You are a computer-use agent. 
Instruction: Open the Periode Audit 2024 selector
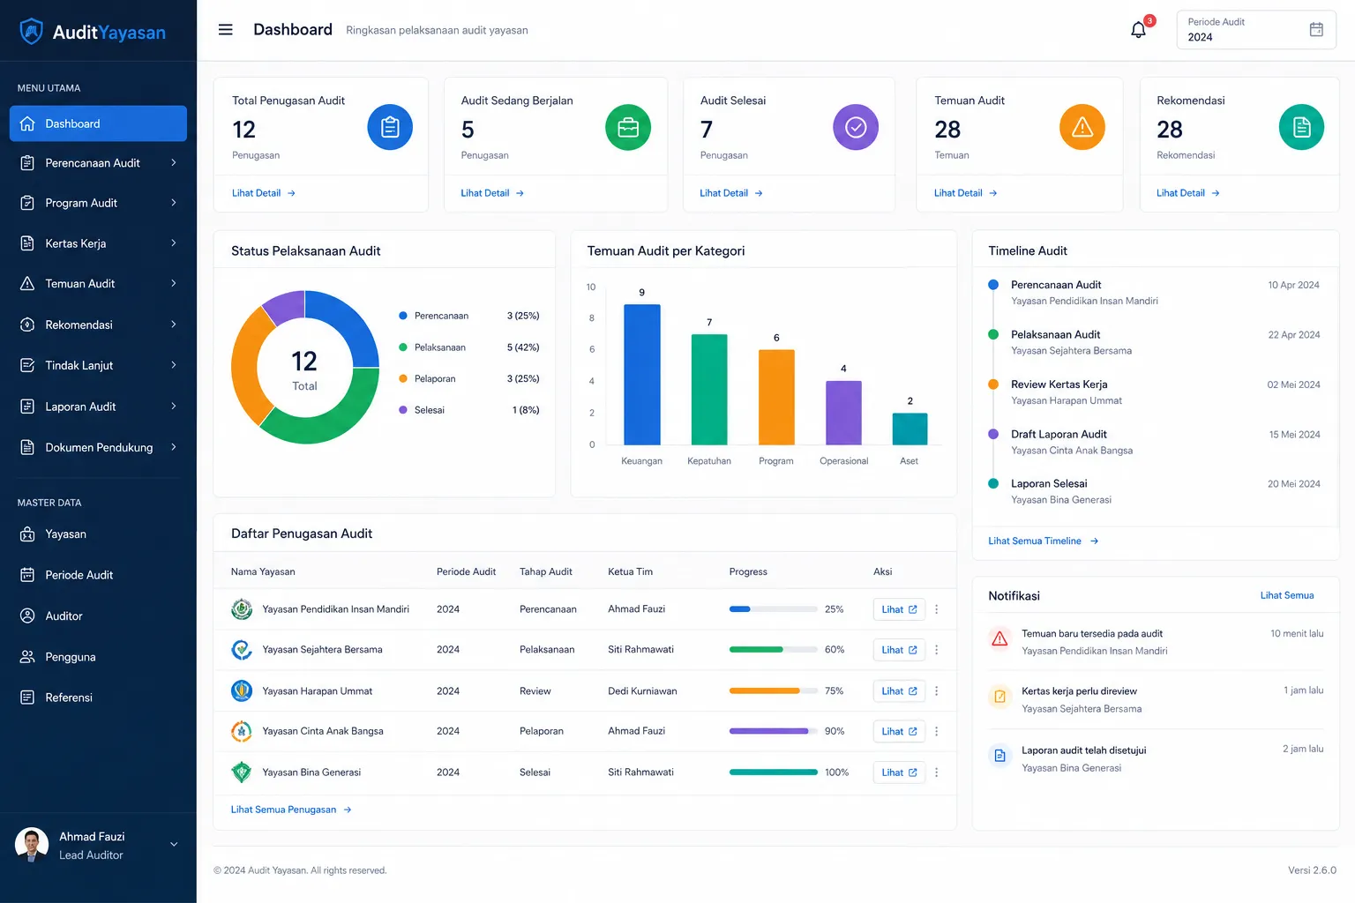(1256, 30)
